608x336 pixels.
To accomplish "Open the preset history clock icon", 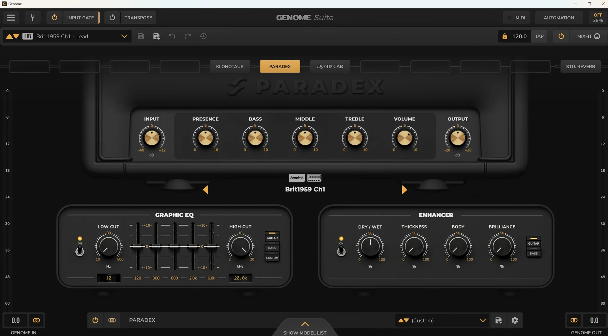I will 203,36.
